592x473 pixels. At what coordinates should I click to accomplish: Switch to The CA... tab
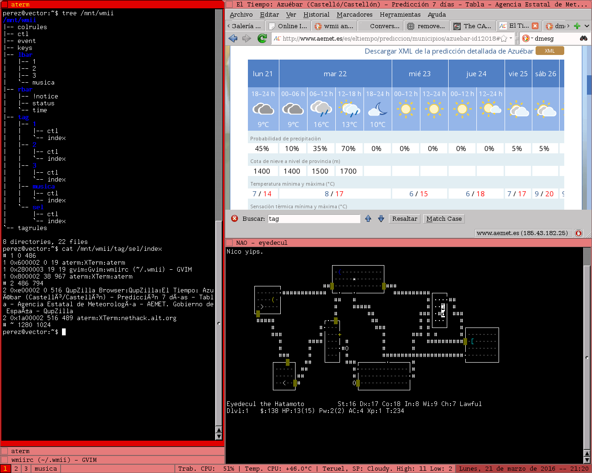pos(473,26)
